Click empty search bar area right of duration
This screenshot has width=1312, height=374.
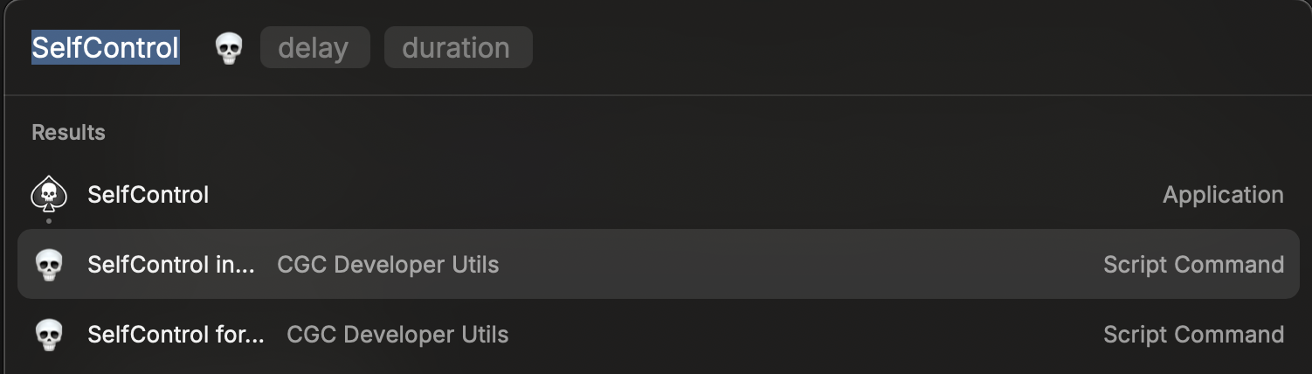874,47
